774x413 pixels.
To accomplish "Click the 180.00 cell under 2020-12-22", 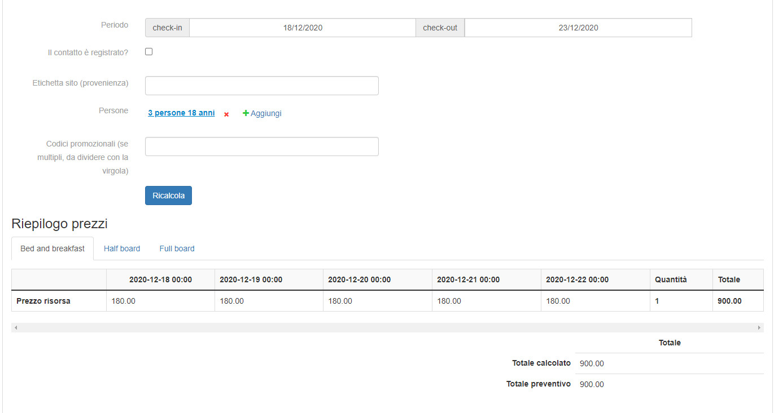I will [x=596, y=301].
